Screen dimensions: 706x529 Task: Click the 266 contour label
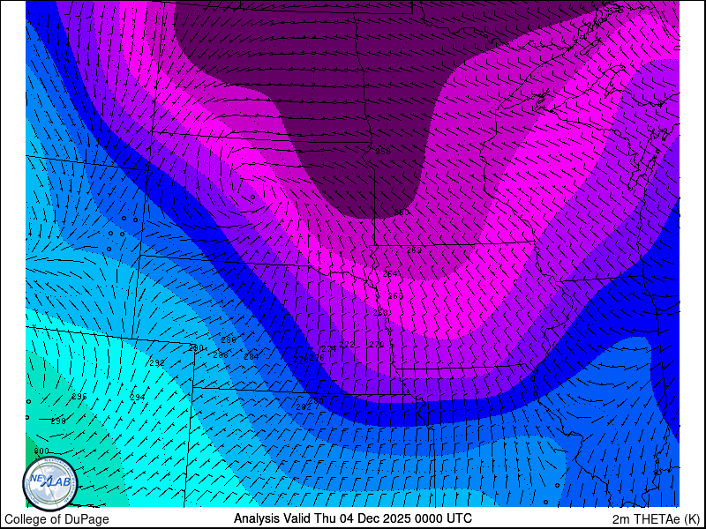coord(395,296)
